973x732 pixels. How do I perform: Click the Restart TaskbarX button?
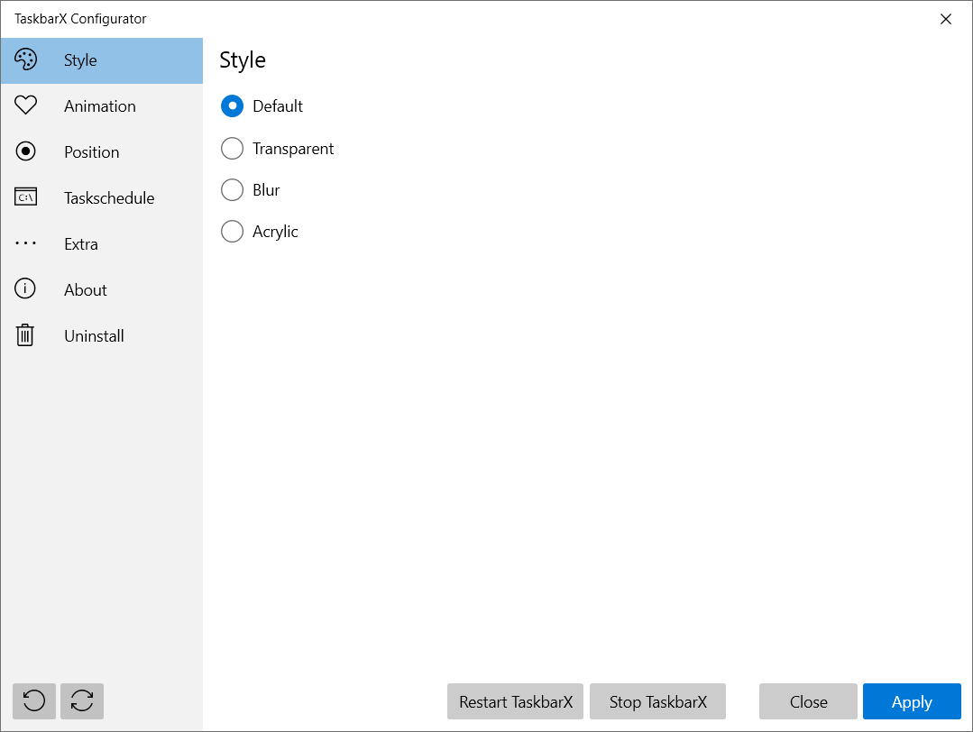point(515,701)
